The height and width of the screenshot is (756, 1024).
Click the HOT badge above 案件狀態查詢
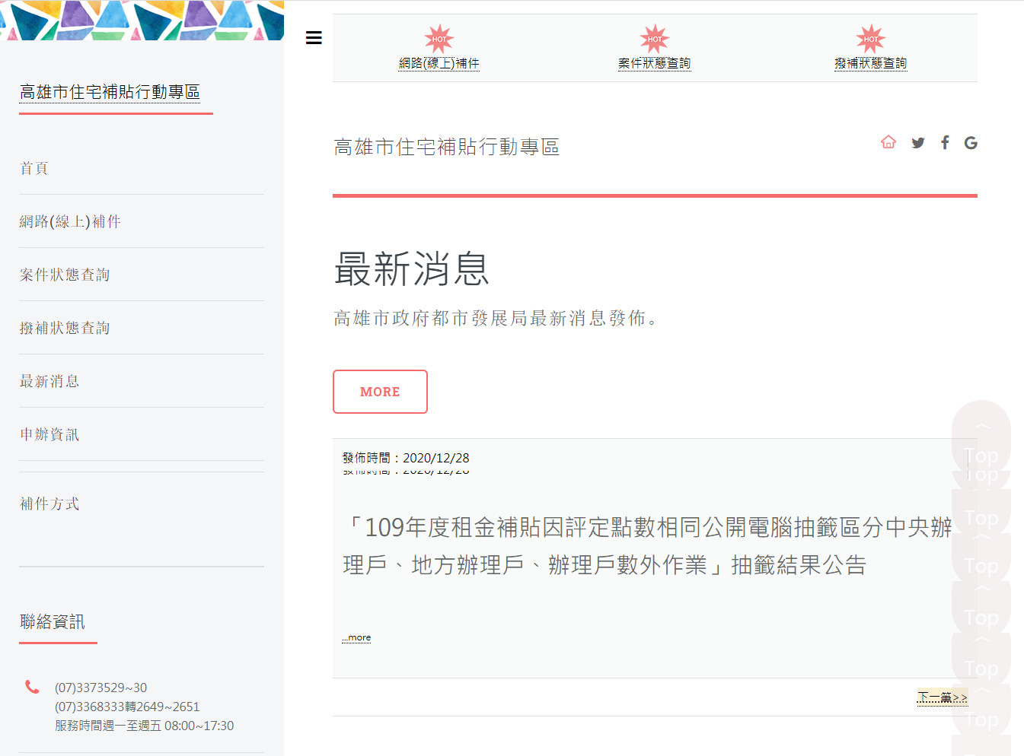coord(655,40)
